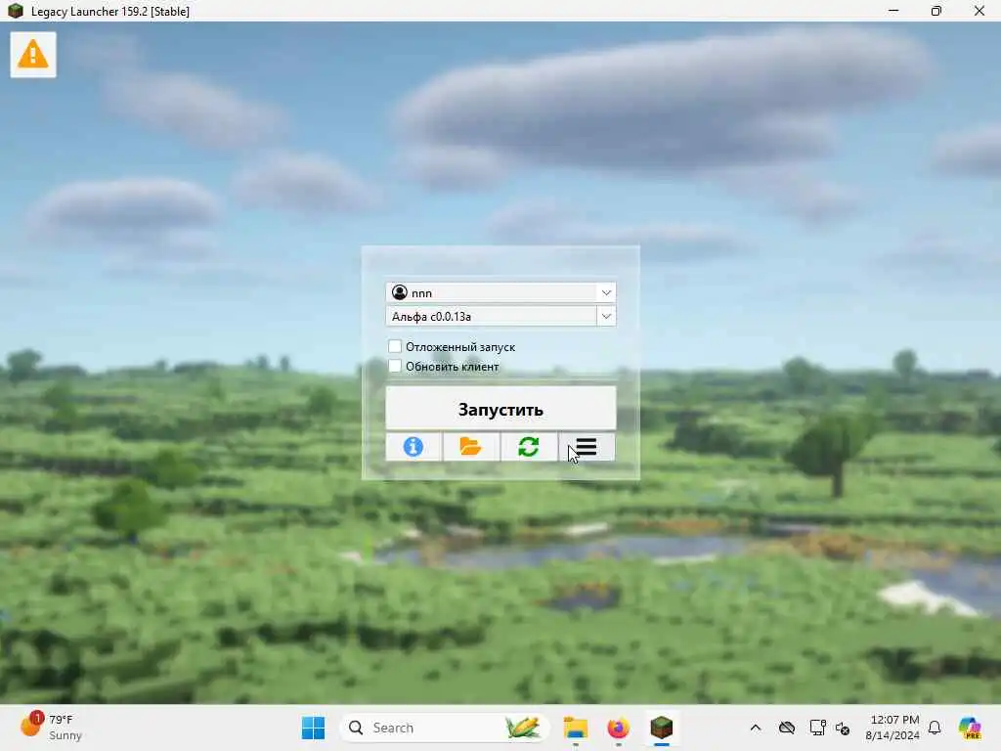
Task: Click the tray display/network icon
Action: 817,728
